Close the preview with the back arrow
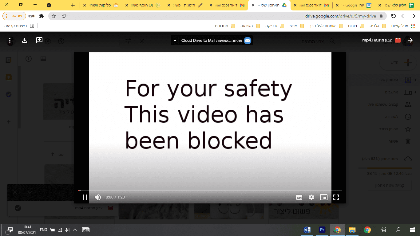Image resolution: width=420 pixels, height=236 pixels. click(410, 40)
